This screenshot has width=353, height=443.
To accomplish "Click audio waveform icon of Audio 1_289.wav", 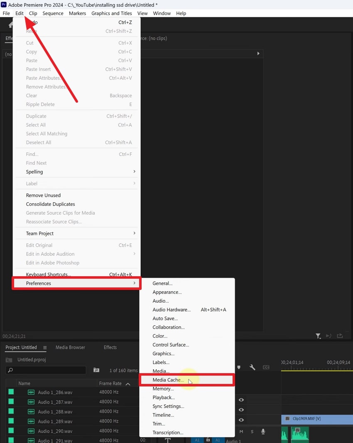I will coord(31,421).
